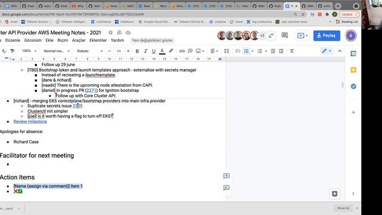Open the present to meeting button
382x215 pixels.
[x=303, y=36]
